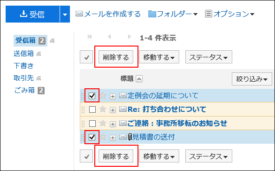
Task: Open the 下書き folder
Action: point(23,66)
